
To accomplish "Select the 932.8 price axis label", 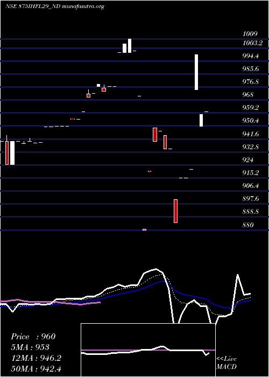I will point(251,146).
